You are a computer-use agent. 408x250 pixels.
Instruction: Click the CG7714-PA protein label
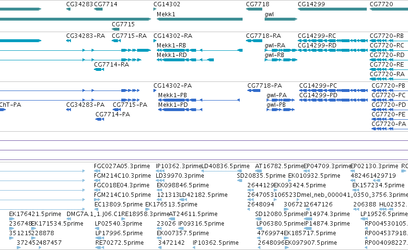coord(113,114)
